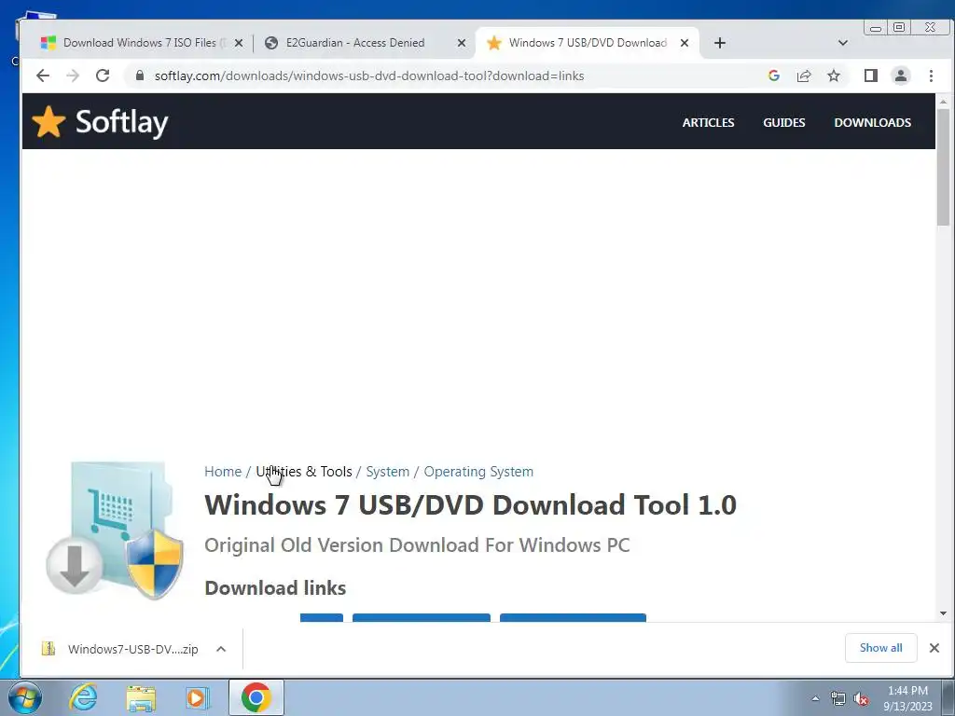This screenshot has width=955, height=716.
Task: Follow the Home breadcrumb link
Action: coord(223,471)
